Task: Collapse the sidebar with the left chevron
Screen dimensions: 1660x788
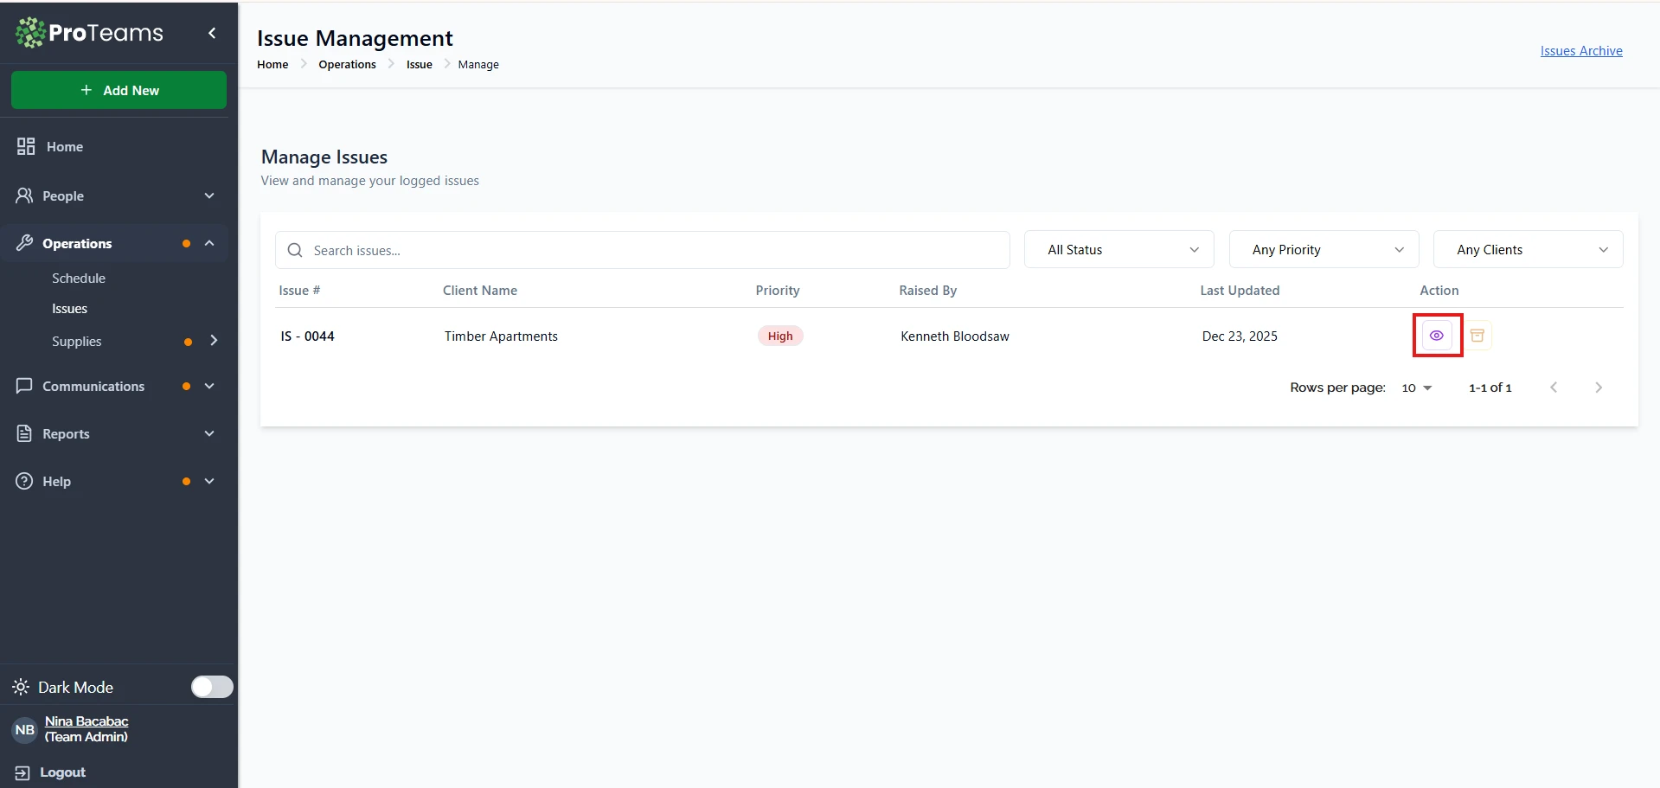Action: point(212,33)
